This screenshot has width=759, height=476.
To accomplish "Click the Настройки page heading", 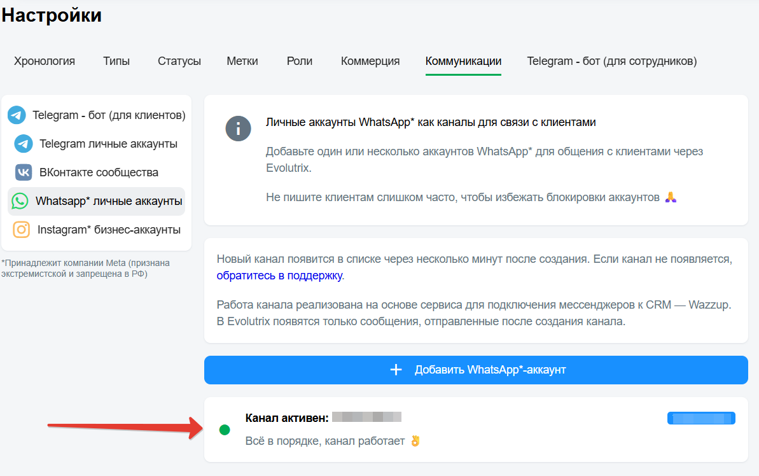I will tap(52, 15).
